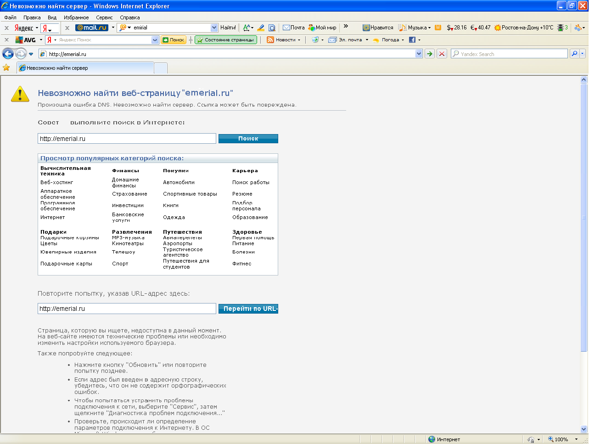
Task: Click the red Stop button by the address bar
Action: (442, 54)
